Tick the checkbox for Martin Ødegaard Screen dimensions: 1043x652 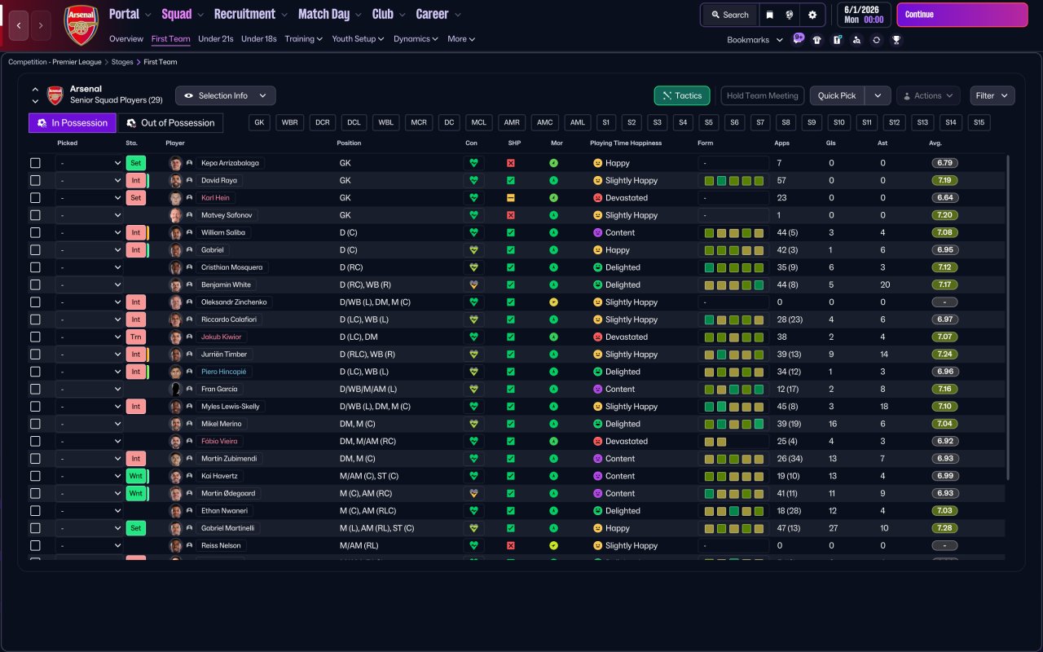(35, 493)
